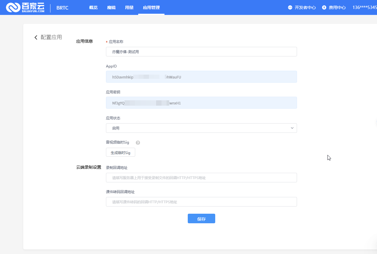Click the BRTC product name in the header
The width and height of the screenshot is (377, 254).
tap(62, 8)
